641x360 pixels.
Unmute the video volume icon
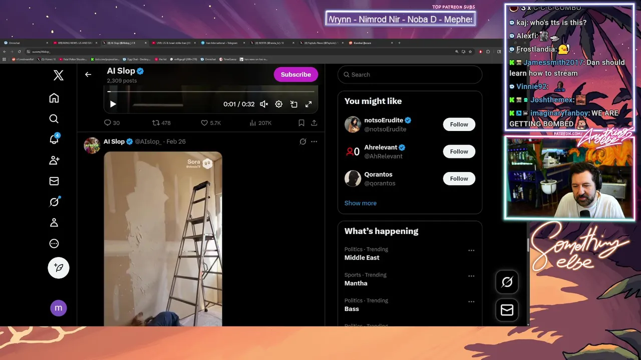(x=264, y=104)
